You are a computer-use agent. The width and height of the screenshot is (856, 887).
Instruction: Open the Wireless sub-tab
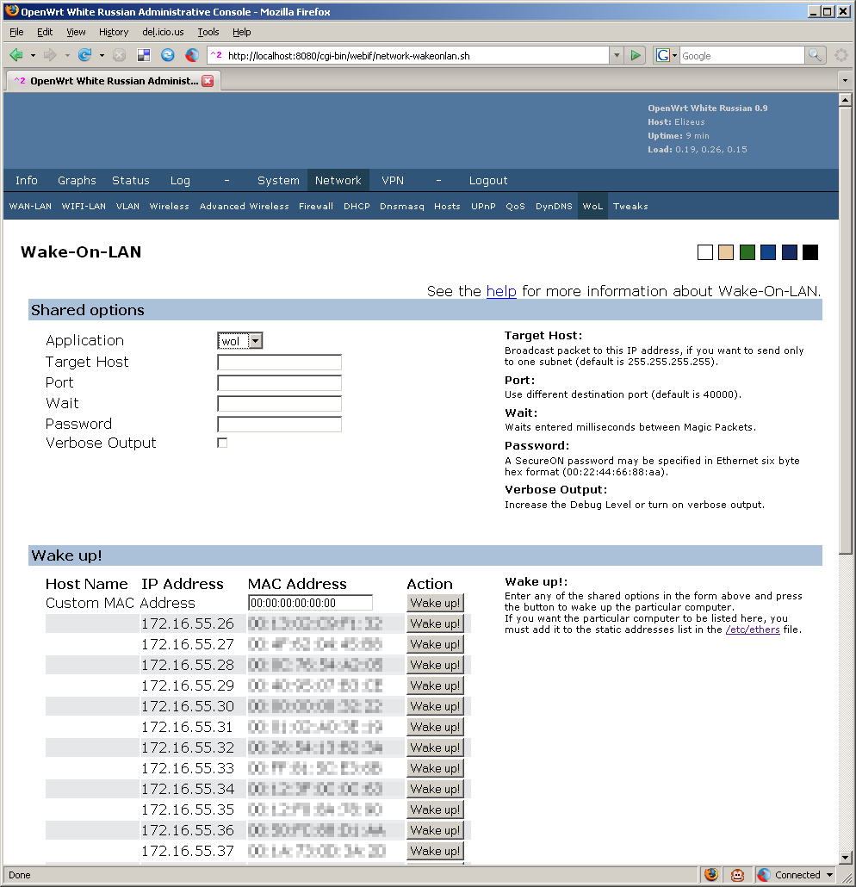click(169, 207)
